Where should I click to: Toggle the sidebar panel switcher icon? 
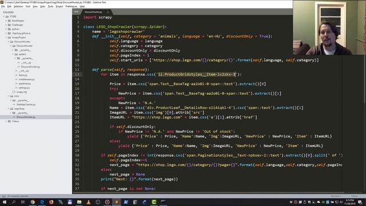[x=3, y=196]
